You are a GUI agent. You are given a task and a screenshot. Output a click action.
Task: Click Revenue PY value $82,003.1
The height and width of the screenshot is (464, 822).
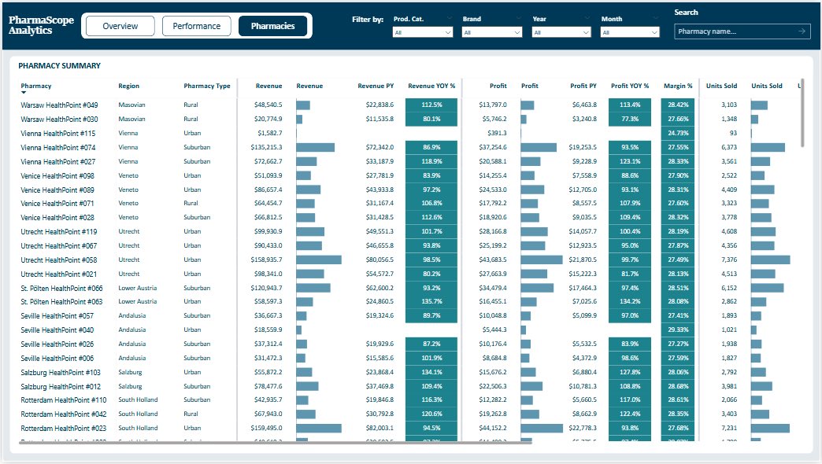pos(380,428)
